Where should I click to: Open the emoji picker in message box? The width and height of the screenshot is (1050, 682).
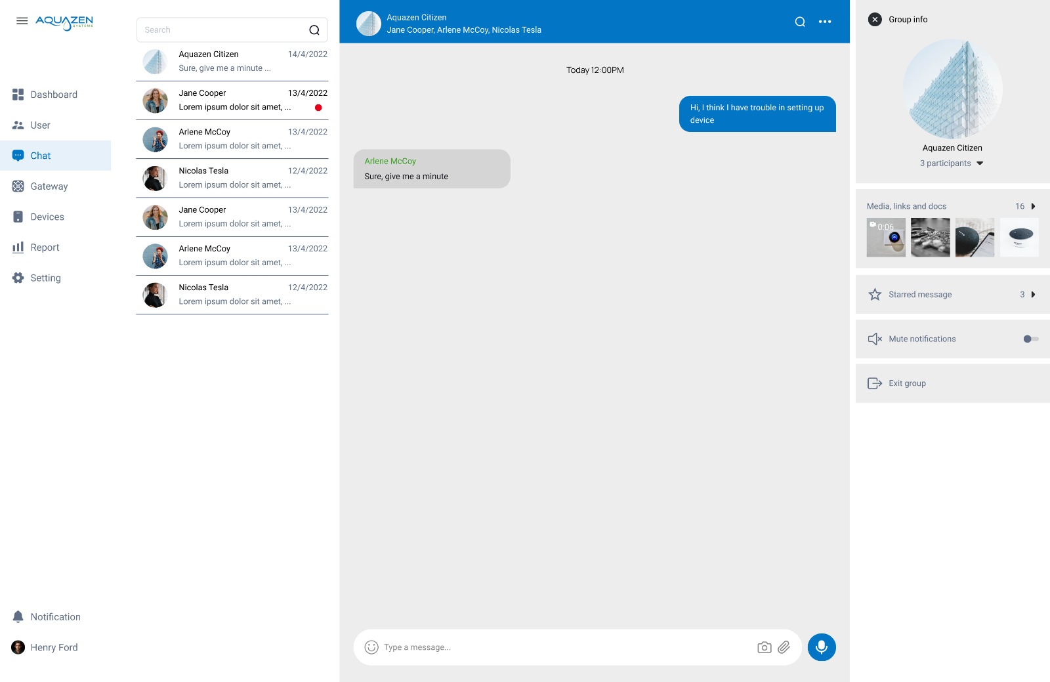coord(371,647)
